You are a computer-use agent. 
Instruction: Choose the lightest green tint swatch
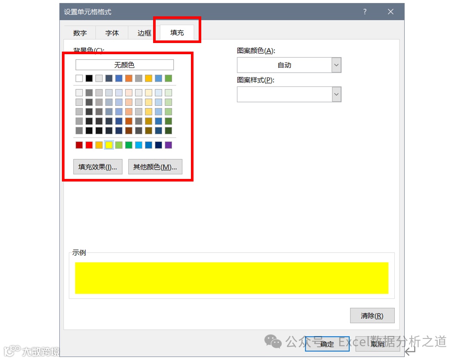click(x=168, y=92)
